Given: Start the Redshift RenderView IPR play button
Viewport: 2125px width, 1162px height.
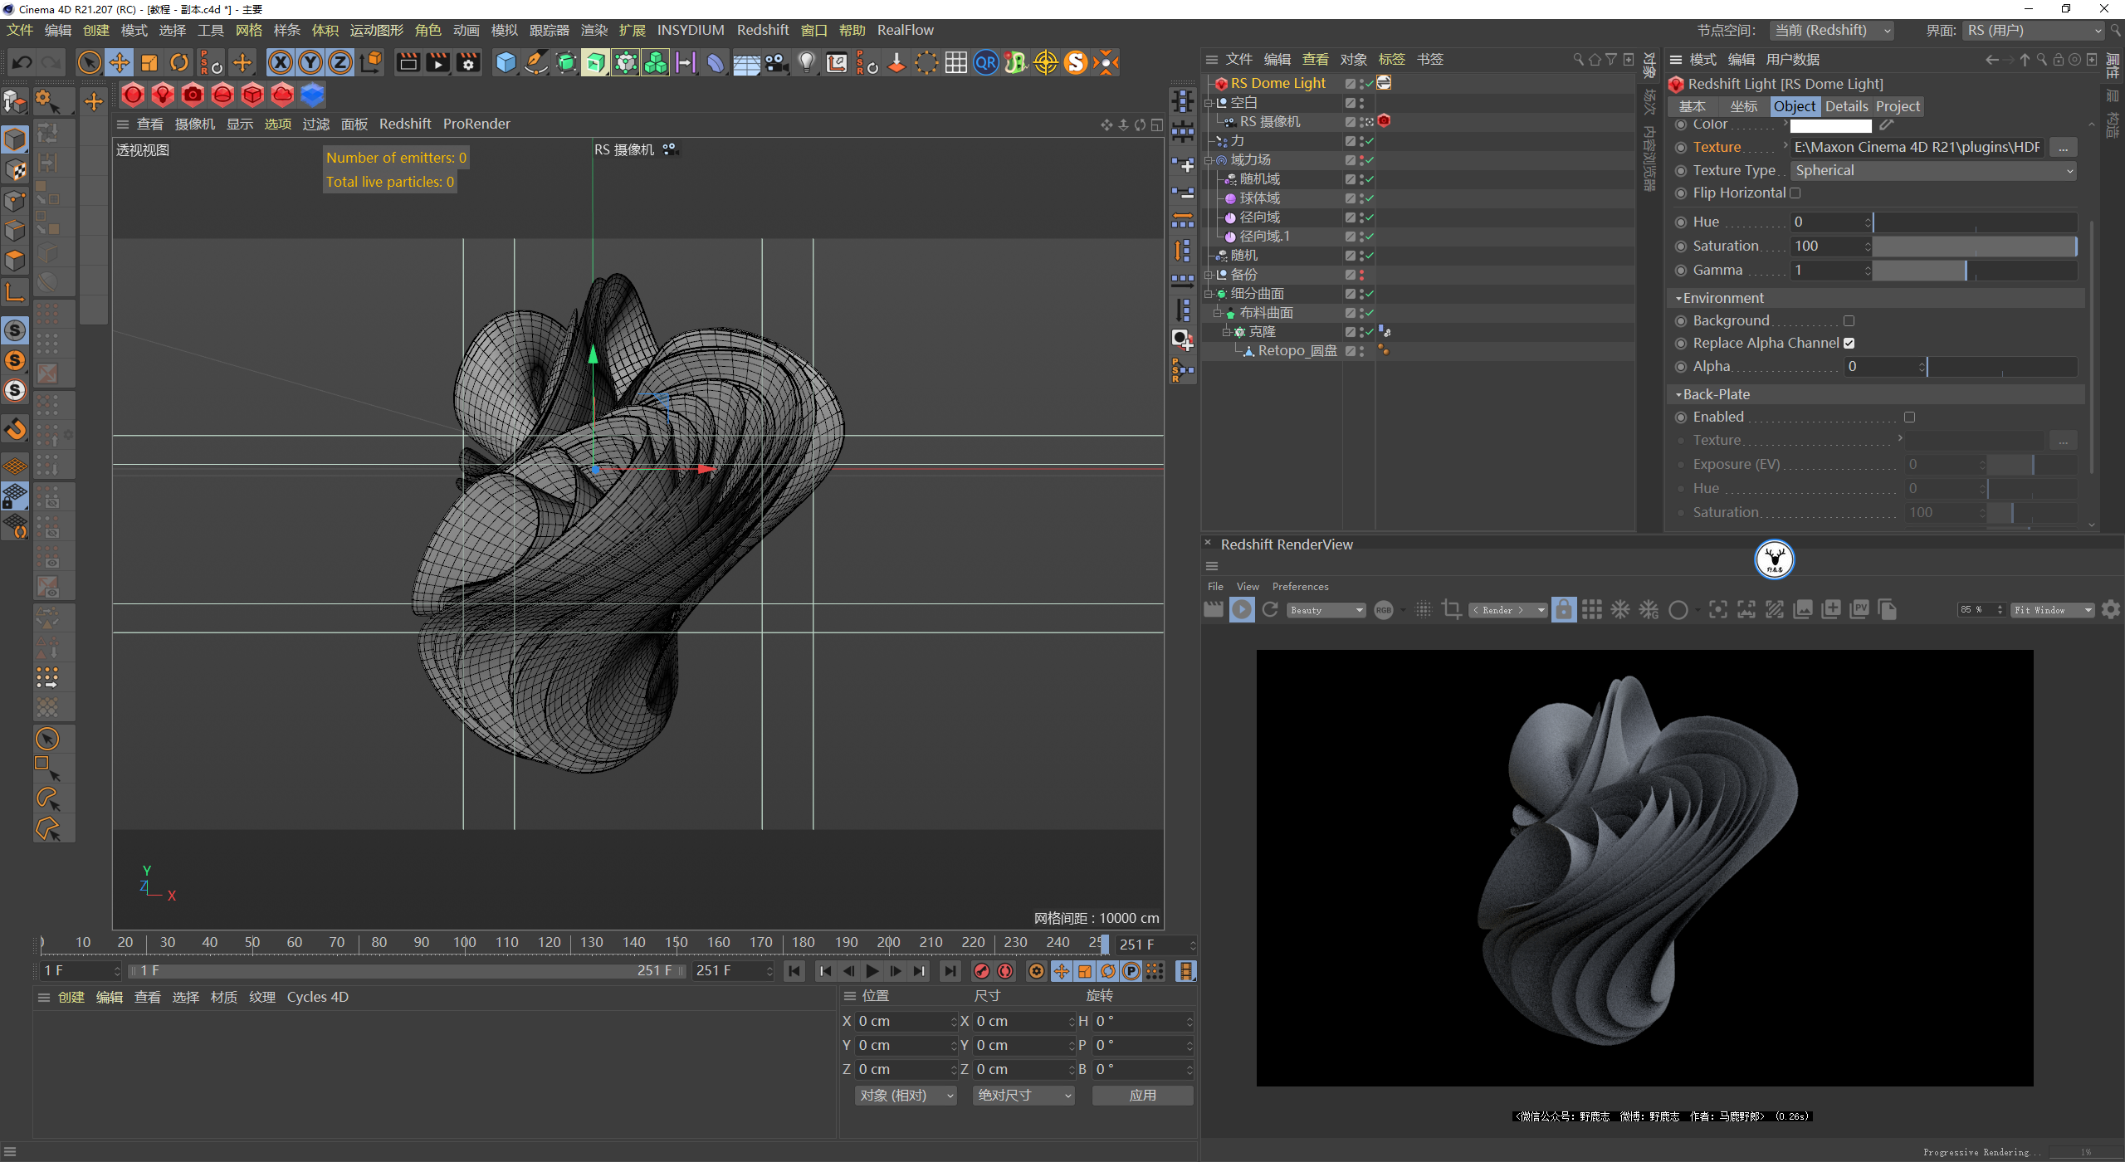Looking at the screenshot, I should click(x=1242, y=610).
